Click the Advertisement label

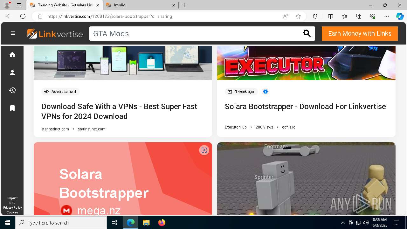pyautogui.click(x=60, y=92)
